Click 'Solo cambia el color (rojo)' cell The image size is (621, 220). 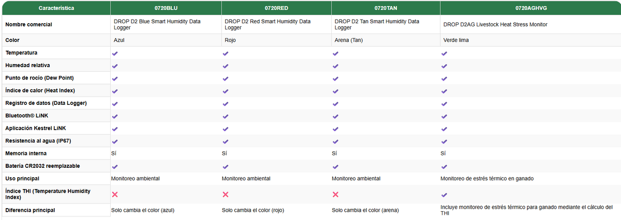click(253, 210)
